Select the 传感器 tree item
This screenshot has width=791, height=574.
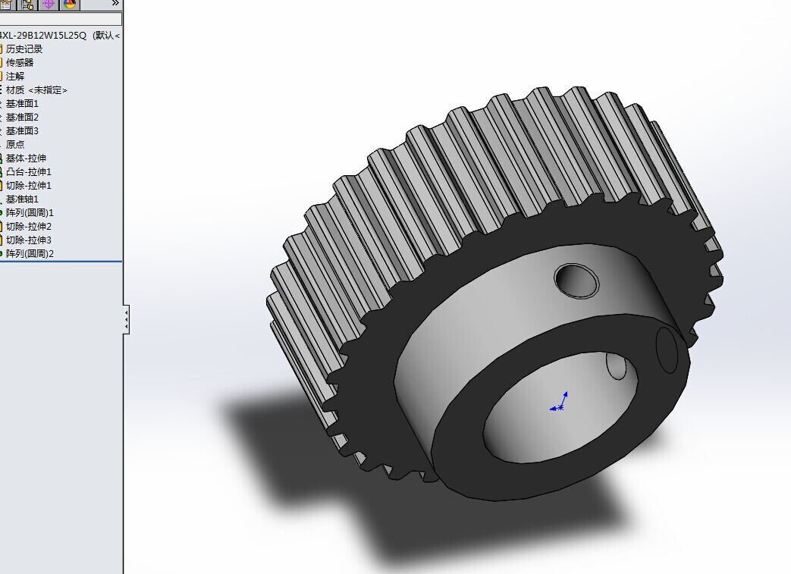pos(19,62)
